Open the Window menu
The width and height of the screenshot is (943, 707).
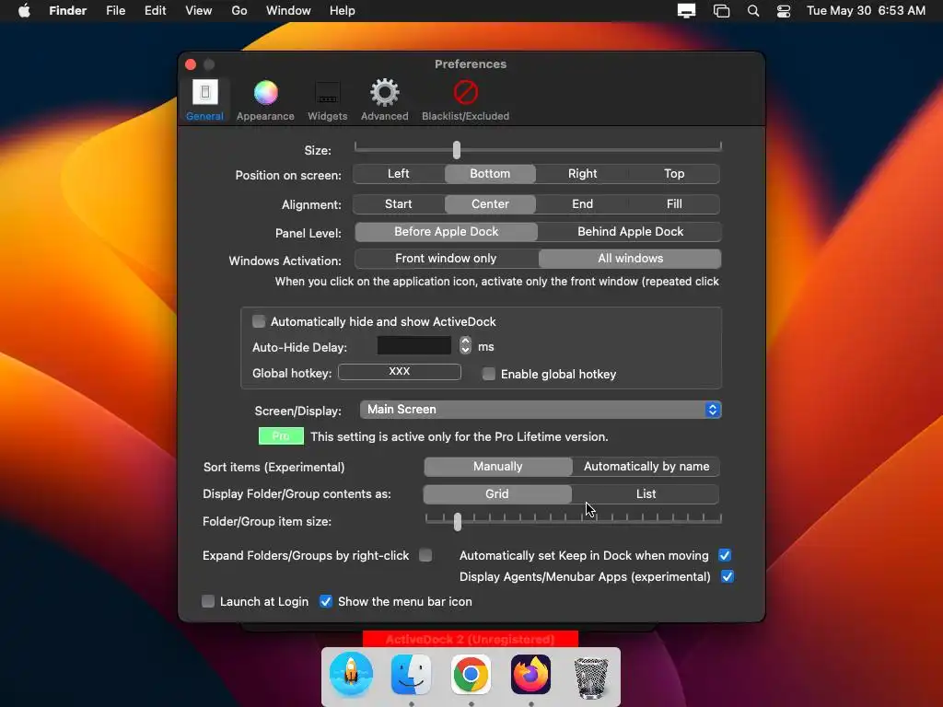[x=288, y=11]
